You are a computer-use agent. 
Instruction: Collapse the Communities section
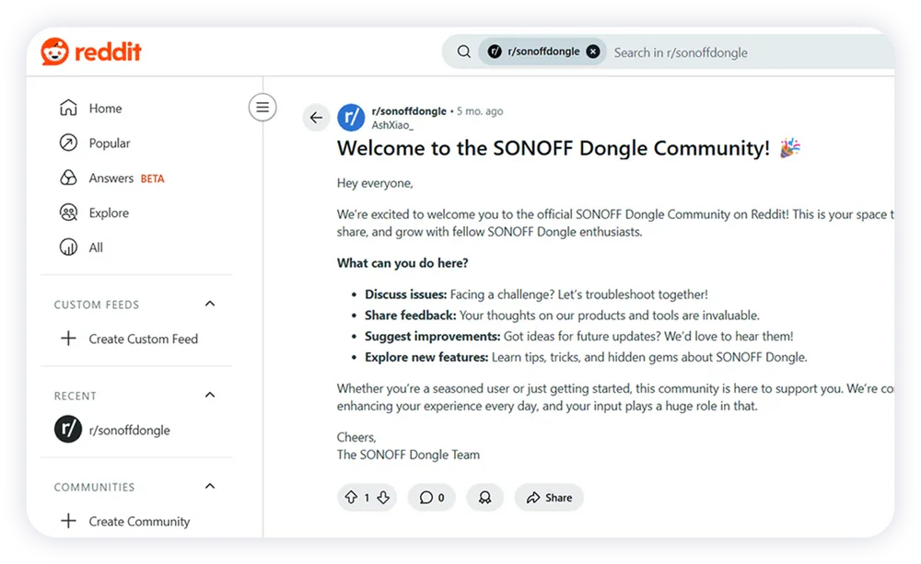click(x=210, y=487)
